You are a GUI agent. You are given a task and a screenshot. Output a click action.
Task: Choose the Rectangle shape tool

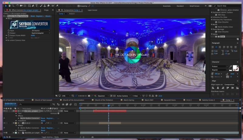coord(29,6)
